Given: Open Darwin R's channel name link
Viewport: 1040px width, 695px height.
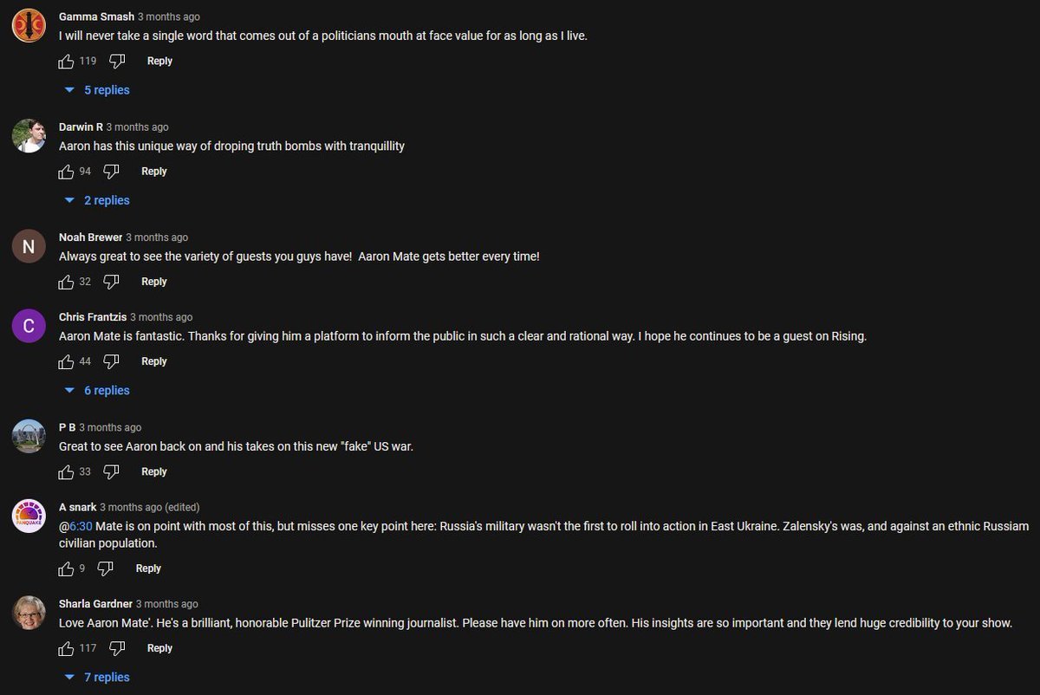Looking at the screenshot, I should pos(81,127).
